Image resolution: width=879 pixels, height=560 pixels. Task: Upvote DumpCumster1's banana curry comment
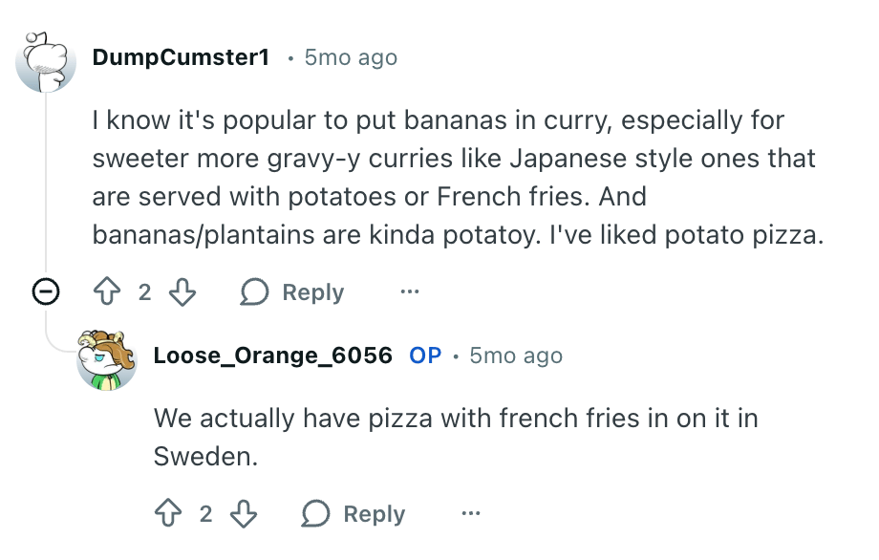[x=108, y=291]
